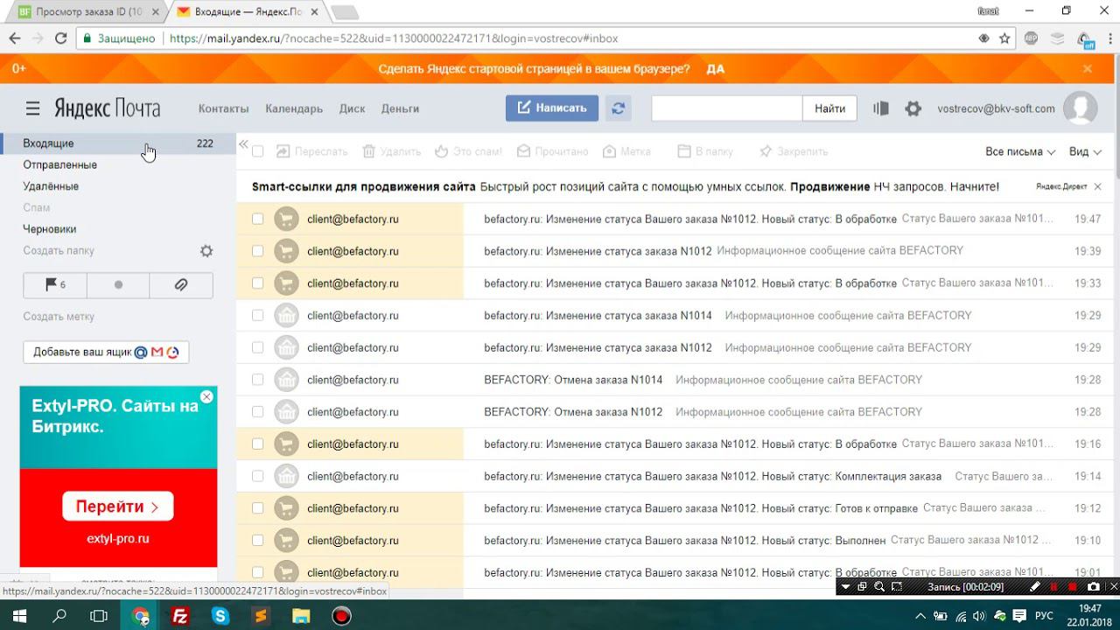The image size is (1120, 630).
Task: Select checkbox of 19:16 message
Action: [x=257, y=444]
